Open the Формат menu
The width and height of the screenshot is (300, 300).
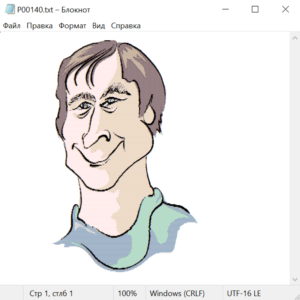tap(72, 26)
